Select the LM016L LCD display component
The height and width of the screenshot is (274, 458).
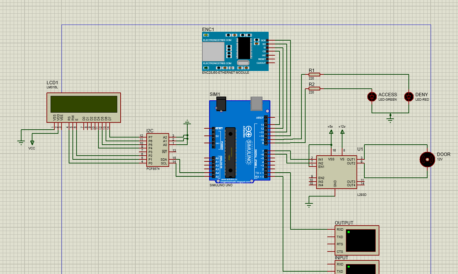[84, 107]
